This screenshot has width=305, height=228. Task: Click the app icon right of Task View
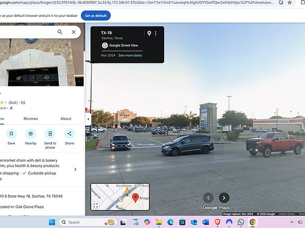(x=135, y=222)
